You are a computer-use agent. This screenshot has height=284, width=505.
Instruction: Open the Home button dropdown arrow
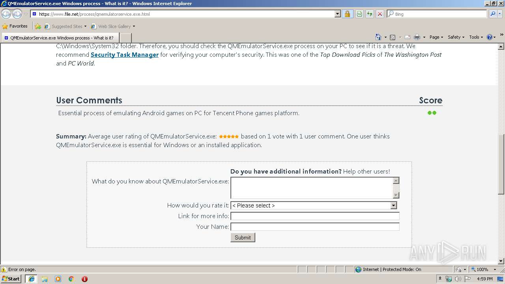click(x=385, y=37)
